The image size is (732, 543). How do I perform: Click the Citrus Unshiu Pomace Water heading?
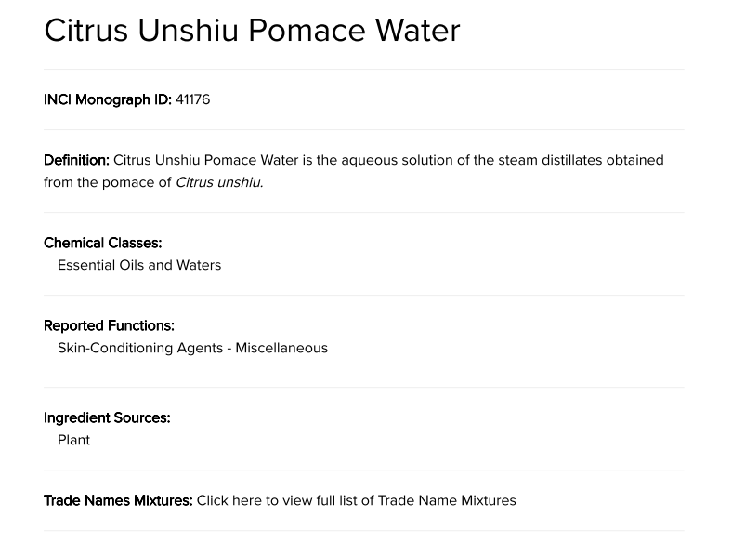[252, 30]
